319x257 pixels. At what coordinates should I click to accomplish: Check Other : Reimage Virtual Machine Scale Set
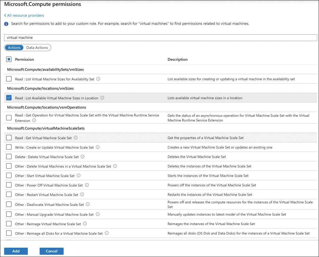click(9, 224)
